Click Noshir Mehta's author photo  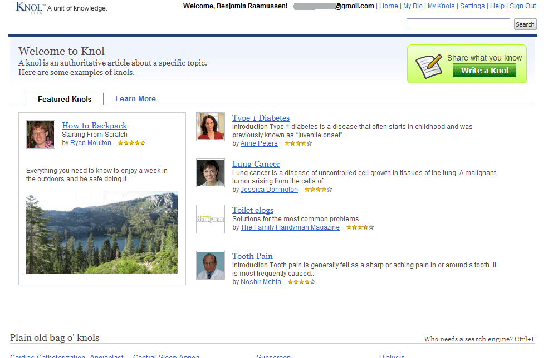(211, 265)
